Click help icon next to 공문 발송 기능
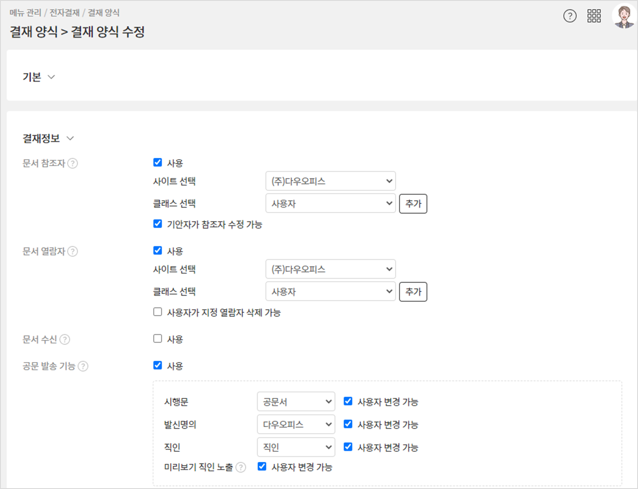Screen dimensions: 638x489 click(83, 366)
